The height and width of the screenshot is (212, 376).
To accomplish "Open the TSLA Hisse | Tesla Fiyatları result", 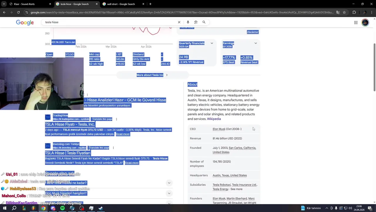I will 68,153.
